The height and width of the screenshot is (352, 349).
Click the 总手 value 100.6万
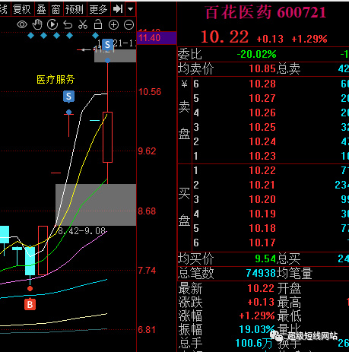click(254, 344)
